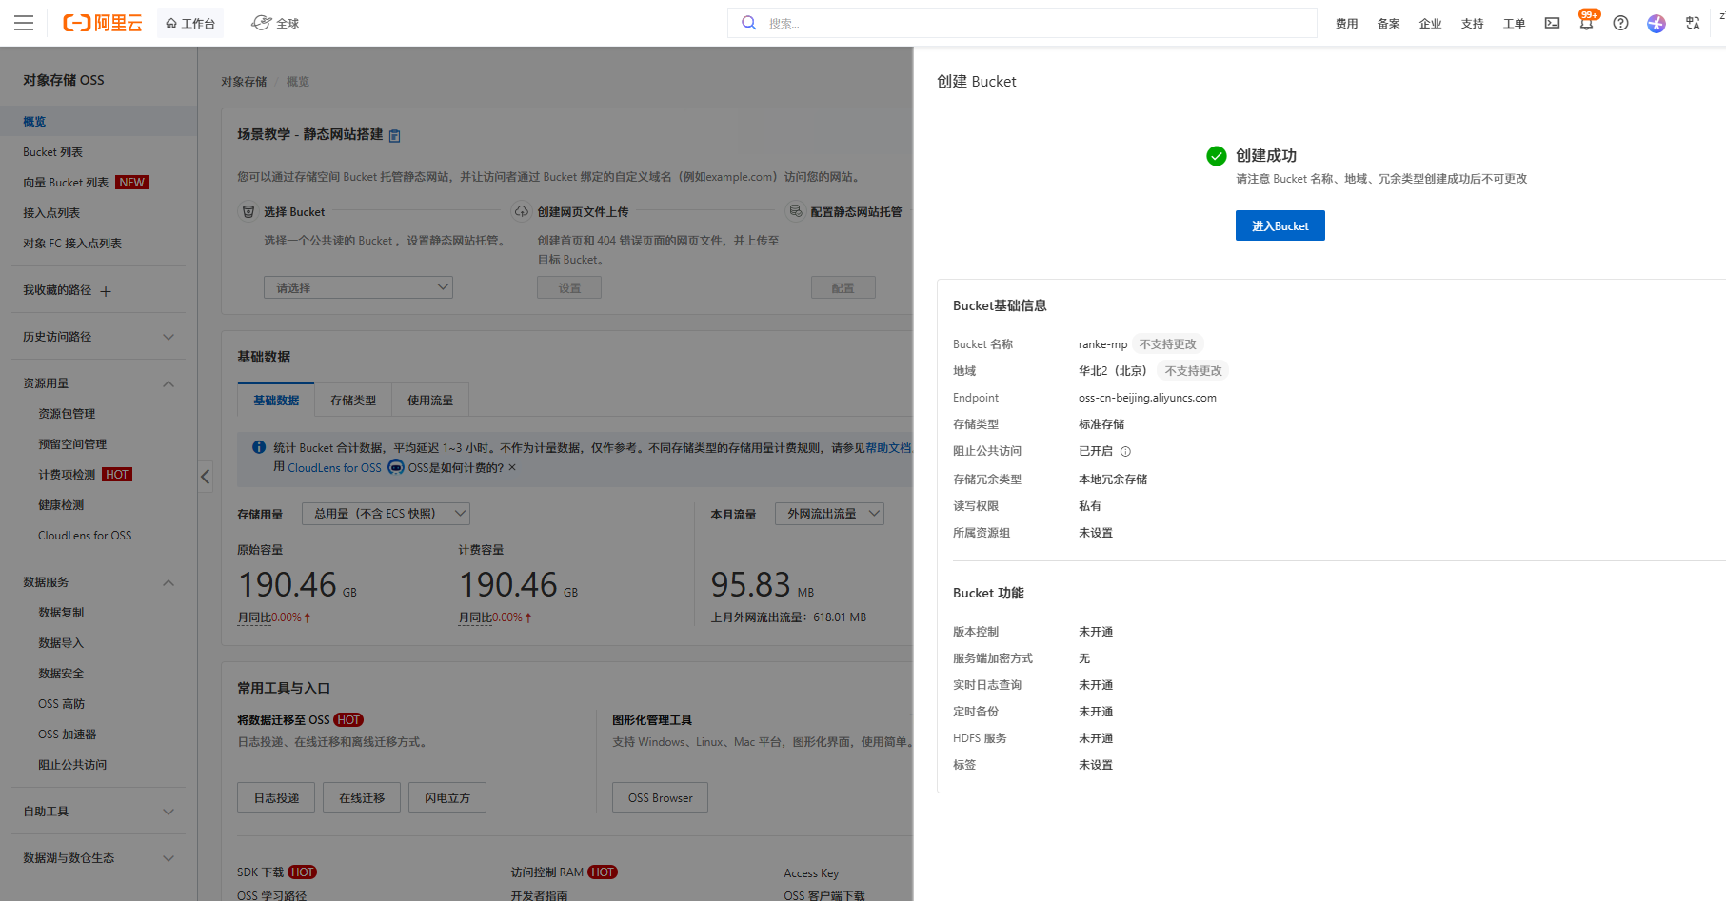1726x901 pixels.
Task: Click the search magnifier icon
Action: point(749,23)
